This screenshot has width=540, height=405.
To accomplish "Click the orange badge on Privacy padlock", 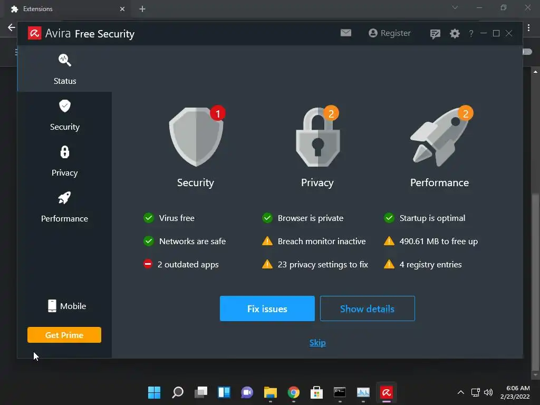I will click(x=331, y=113).
